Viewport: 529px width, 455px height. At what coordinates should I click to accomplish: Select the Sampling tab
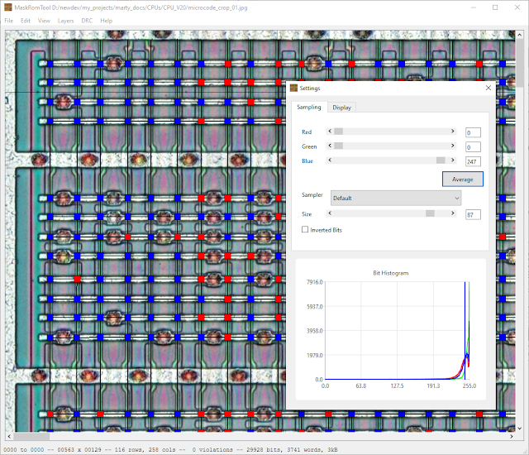(x=309, y=107)
